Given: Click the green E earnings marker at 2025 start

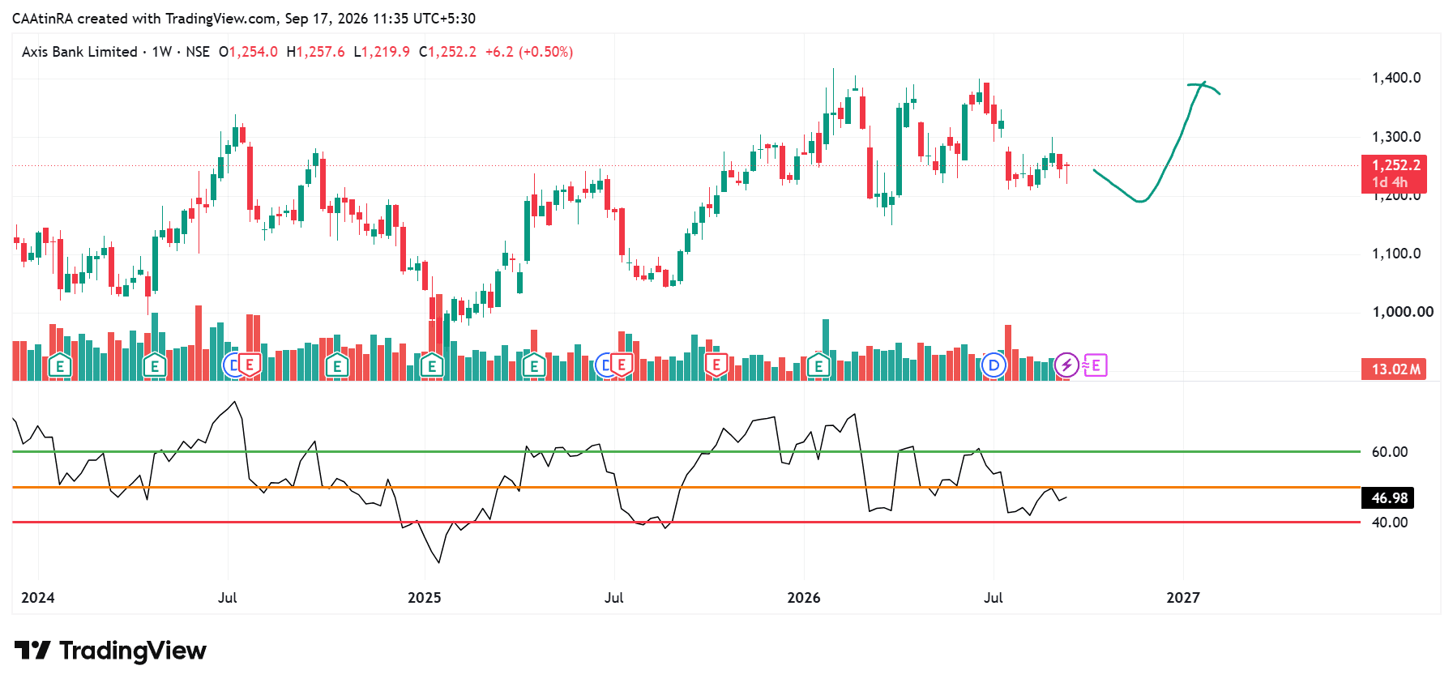Looking at the screenshot, I should pyautogui.click(x=432, y=366).
